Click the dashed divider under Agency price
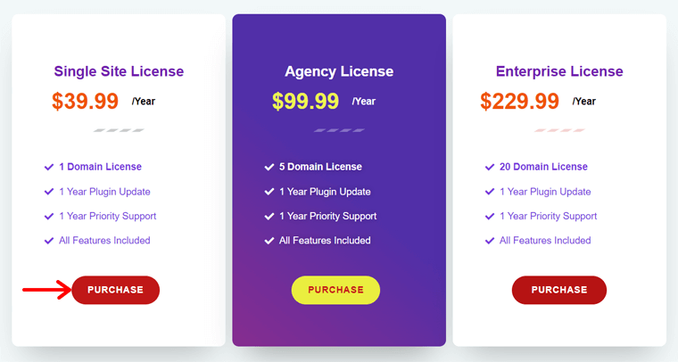 (339, 130)
